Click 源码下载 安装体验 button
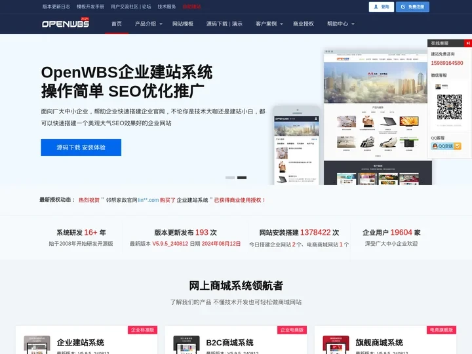The height and width of the screenshot is (354, 472). click(81, 147)
